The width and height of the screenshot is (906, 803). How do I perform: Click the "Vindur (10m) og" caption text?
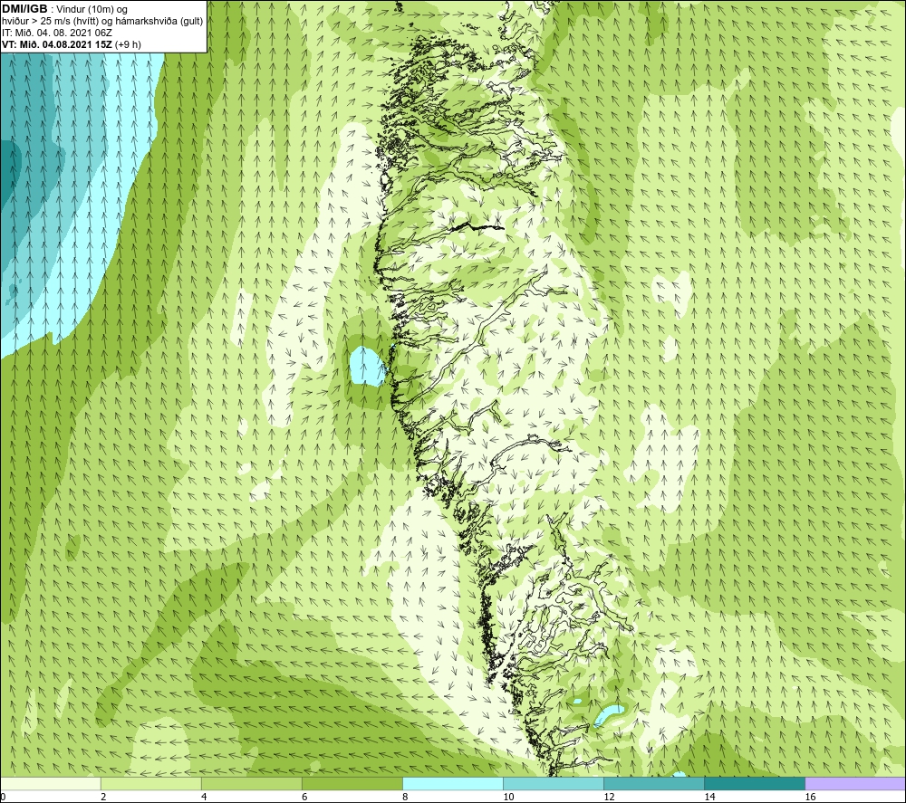click(92, 10)
